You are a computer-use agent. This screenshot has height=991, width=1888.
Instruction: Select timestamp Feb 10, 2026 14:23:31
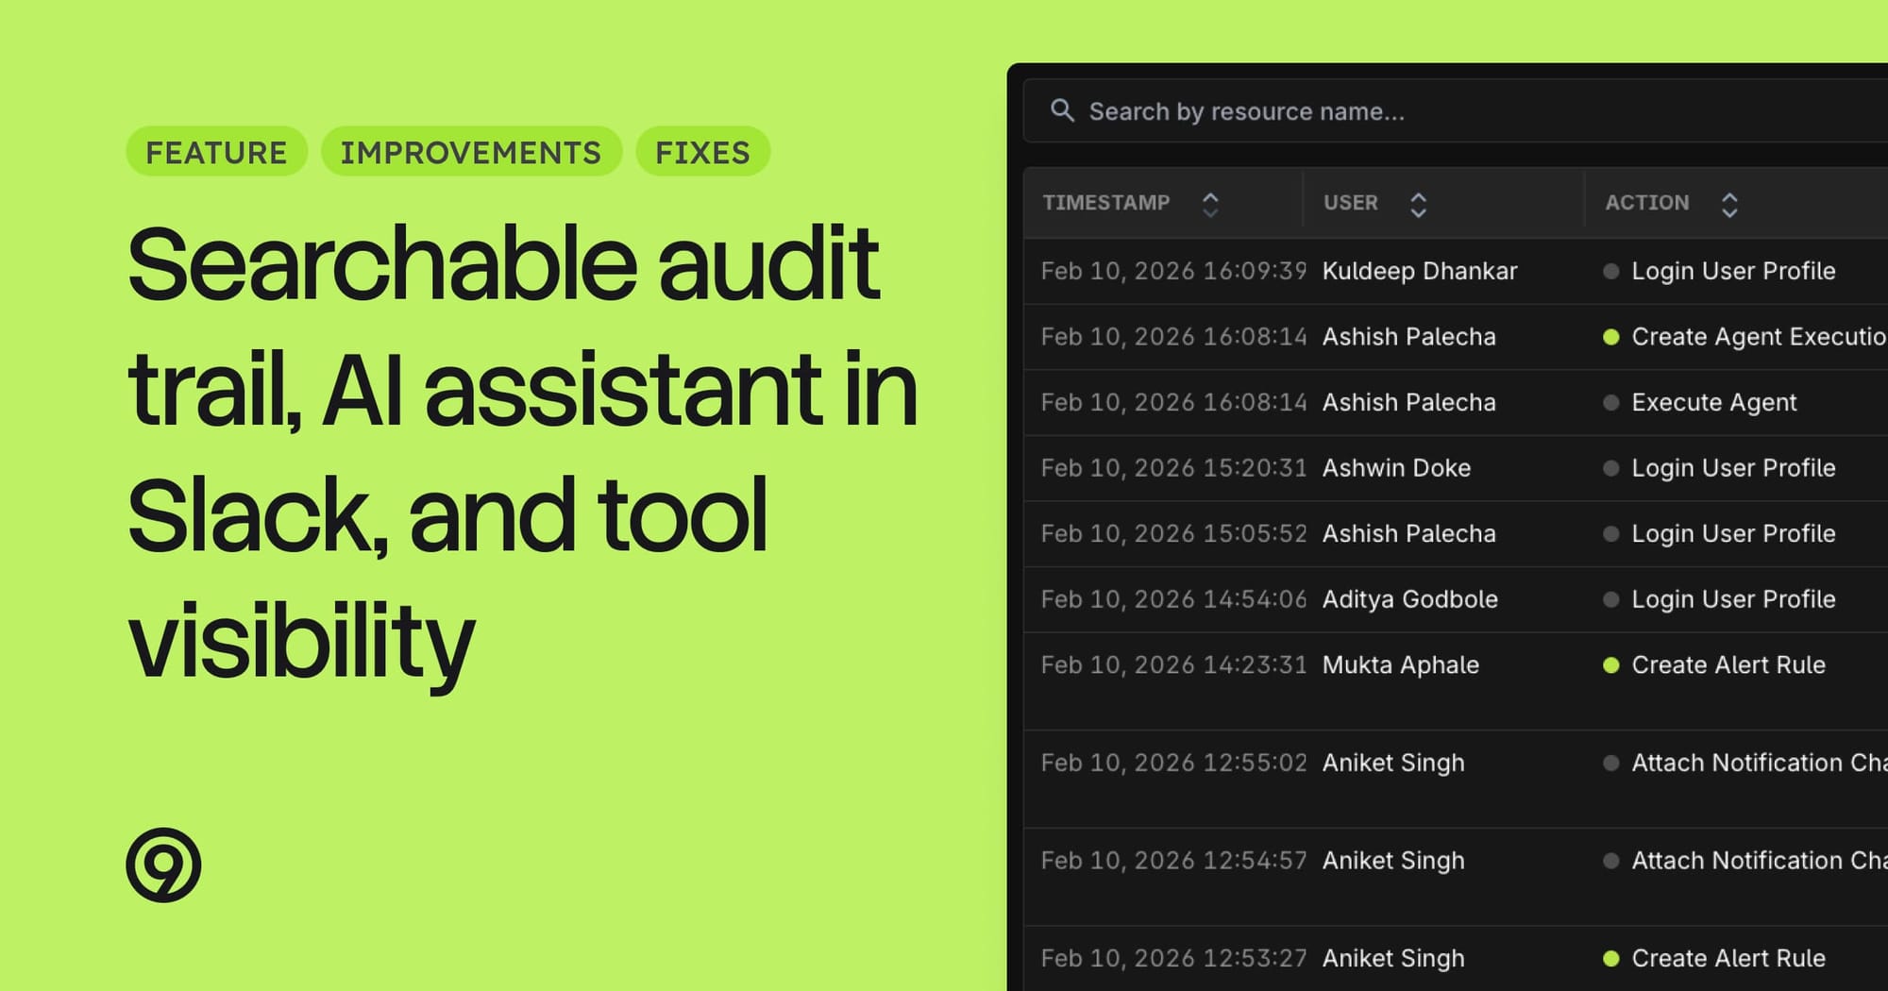click(1173, 664)
